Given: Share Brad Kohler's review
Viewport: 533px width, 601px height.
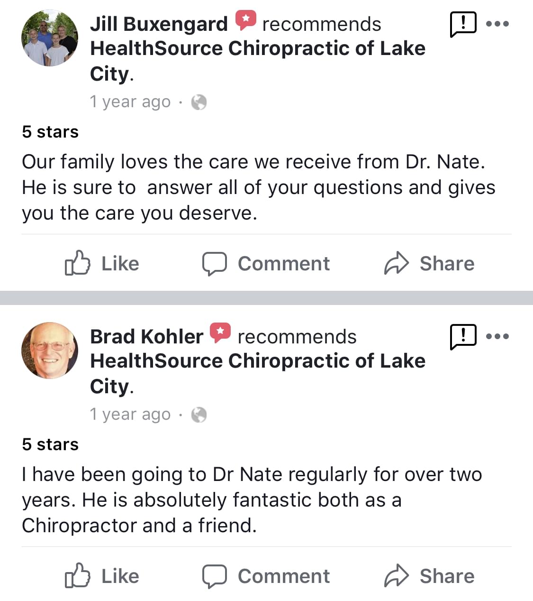Looking at the screenshot, I should pos(429,576).
